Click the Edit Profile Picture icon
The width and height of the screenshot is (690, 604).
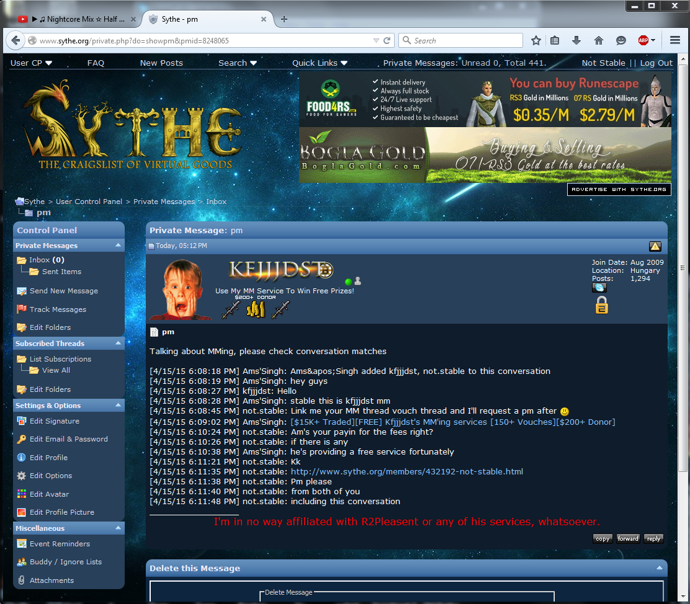21,512
